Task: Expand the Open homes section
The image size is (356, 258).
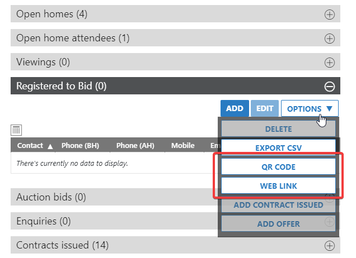Action: coord(330,15)
